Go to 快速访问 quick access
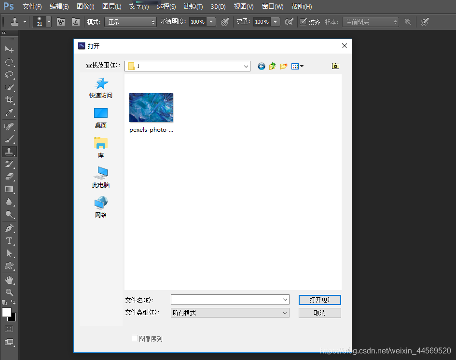The width and height of the screenshot is (456, 360). (101, 88)
